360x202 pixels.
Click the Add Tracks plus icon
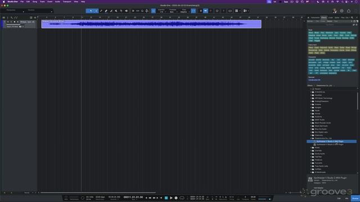coord(35,17)
